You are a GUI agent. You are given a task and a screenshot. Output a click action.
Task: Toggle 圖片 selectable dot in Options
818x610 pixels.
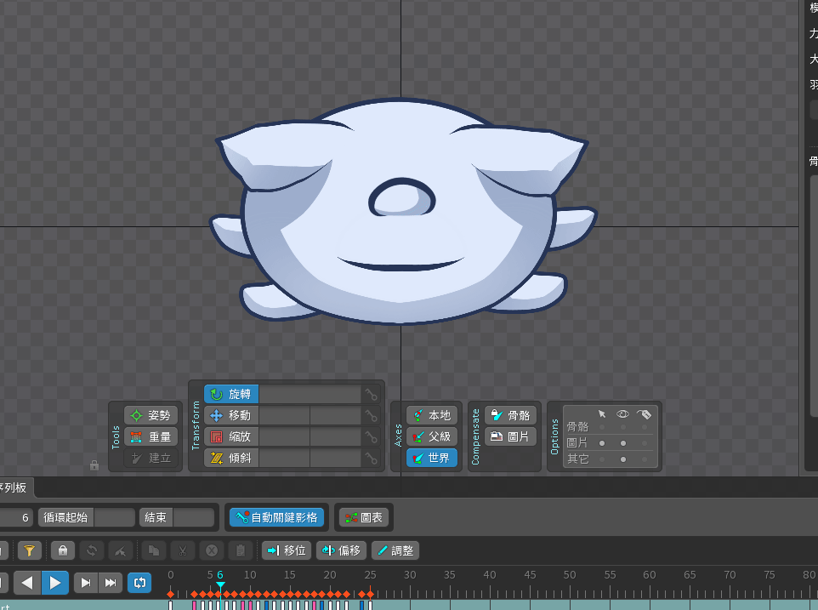tap(602, 443)
